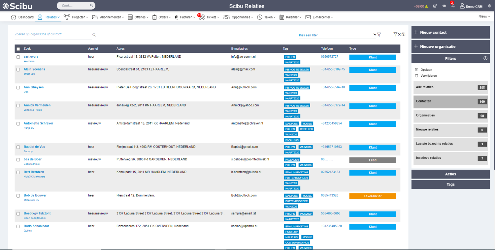Expand the Acties panel
This screenshot has height=250, width=495.
(450, 174)
